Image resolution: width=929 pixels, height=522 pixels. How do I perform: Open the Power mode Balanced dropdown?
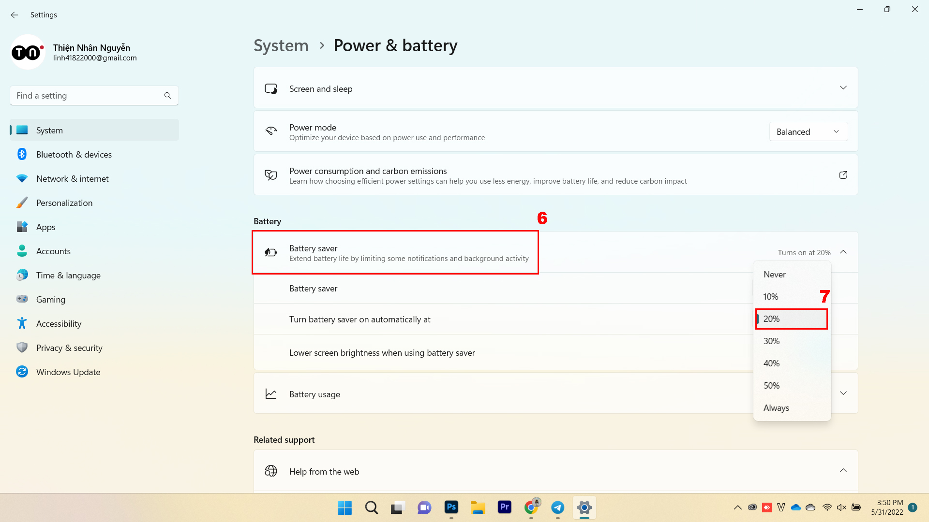coord(808,132)
